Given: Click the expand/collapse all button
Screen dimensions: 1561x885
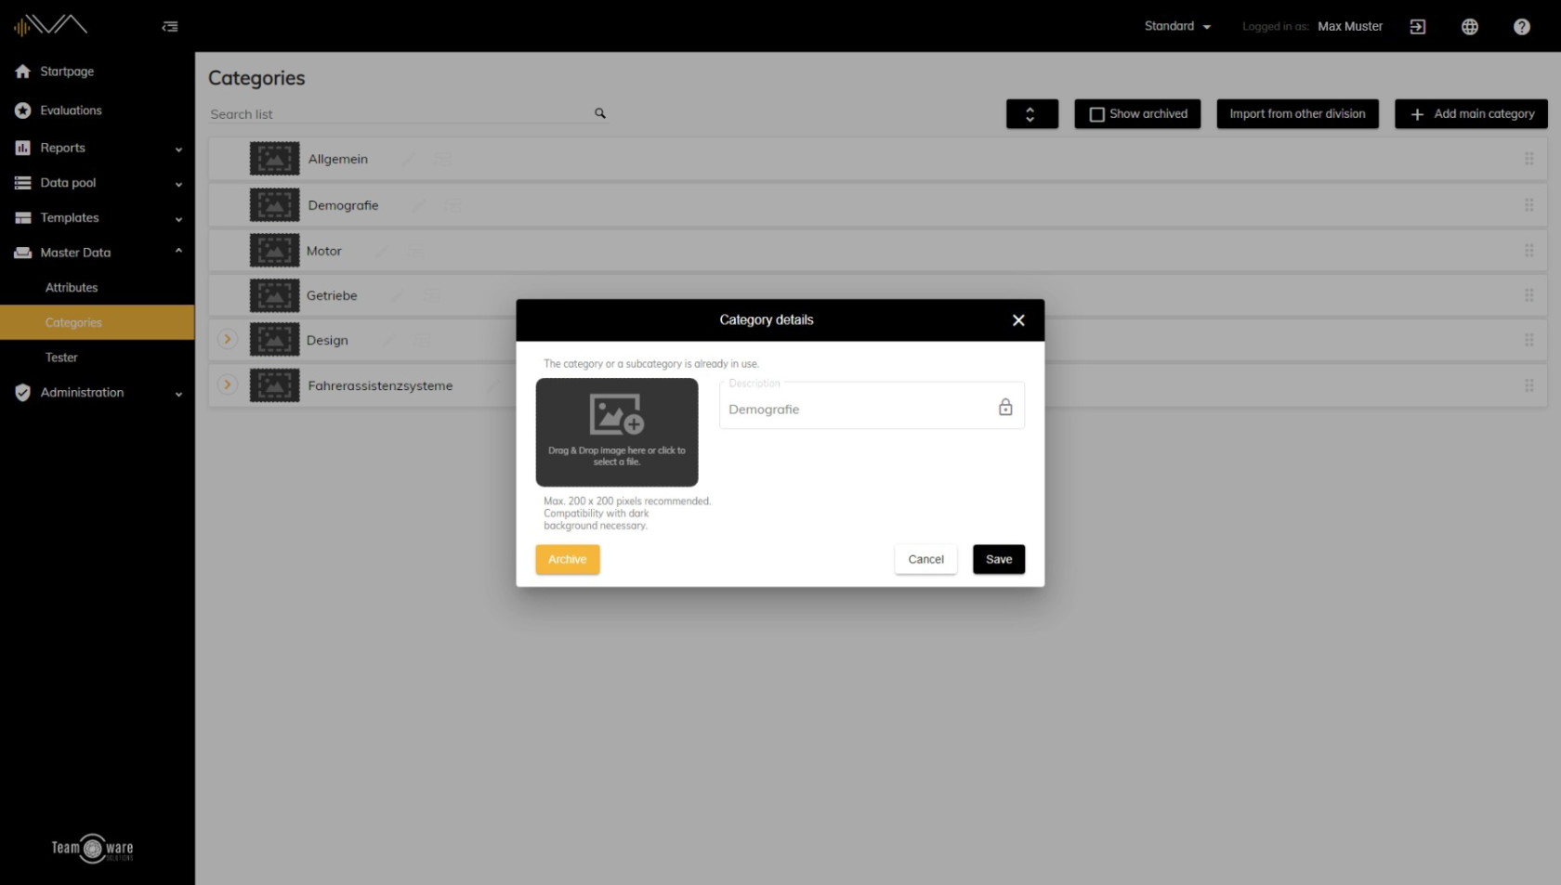Looking at the screenshot, I should click(1031, 114).
